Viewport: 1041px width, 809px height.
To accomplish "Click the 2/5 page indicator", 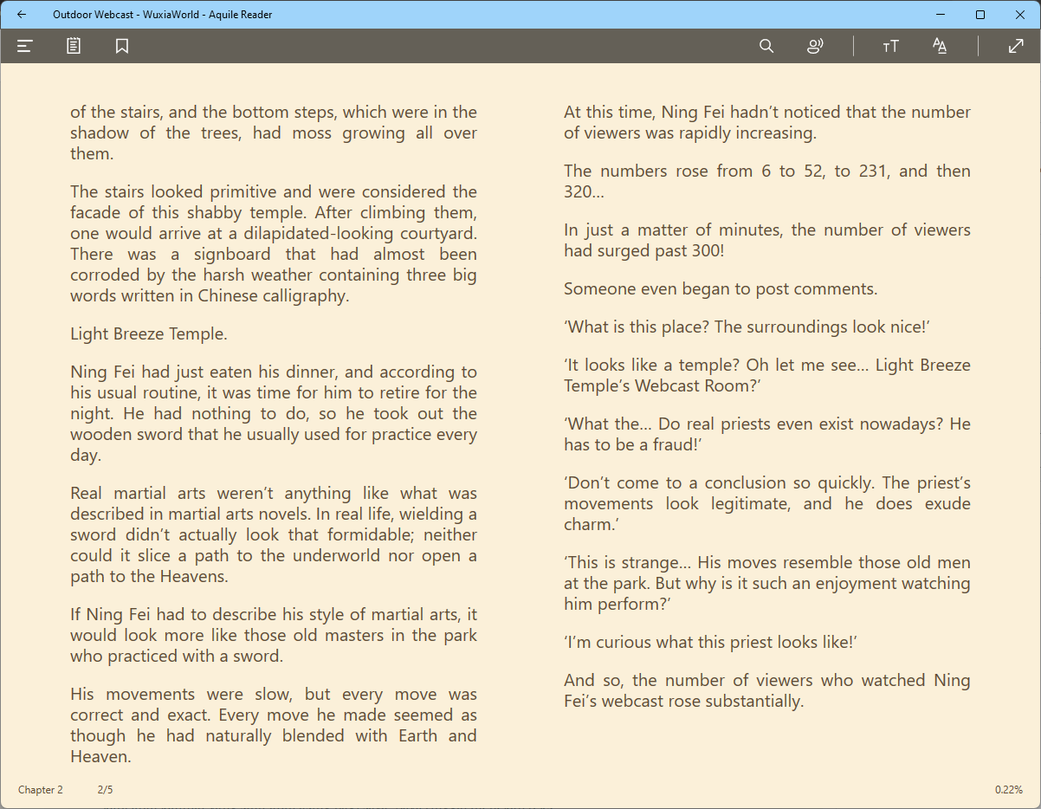I will point(105,790).
